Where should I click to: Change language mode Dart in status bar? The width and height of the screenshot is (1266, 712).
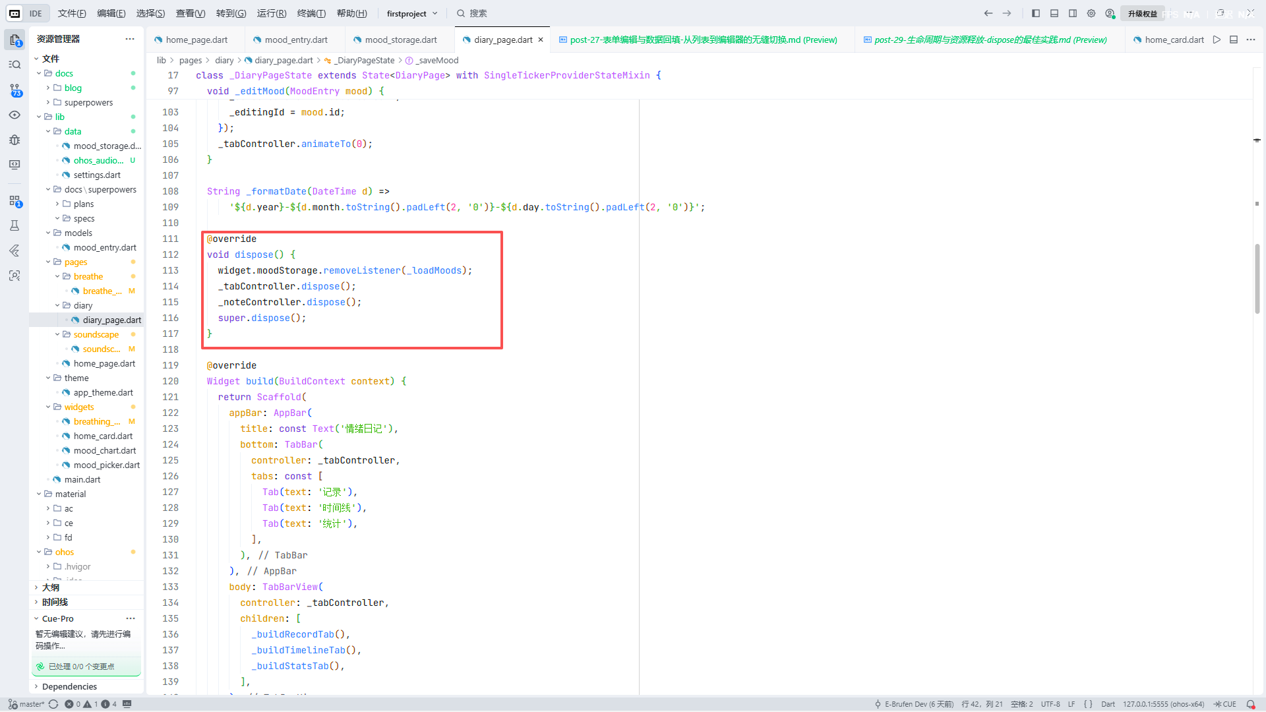(x=1108, y=704)
